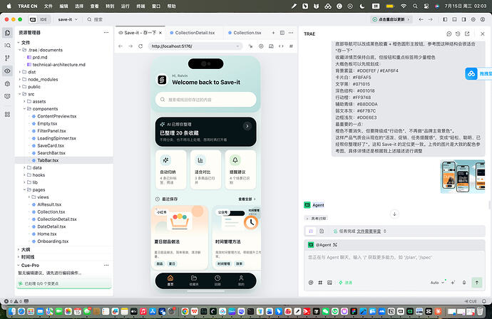Open the account avatar icon in title bar
Image resolution: width=492 pixels, height=319 pixels.
483,19
